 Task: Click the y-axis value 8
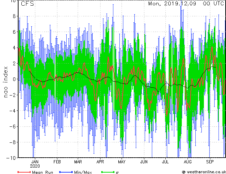click(14, 16)
